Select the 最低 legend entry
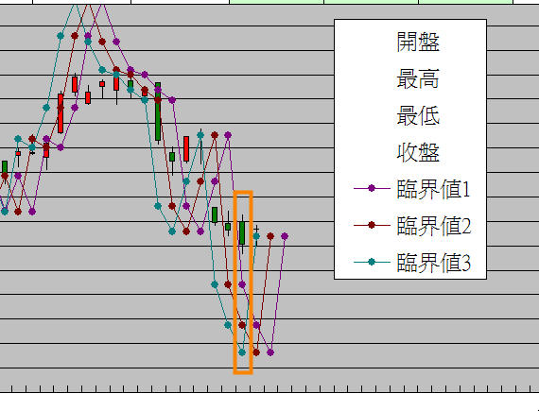Screen dimensions: 539x411 [x=418, y=115]
